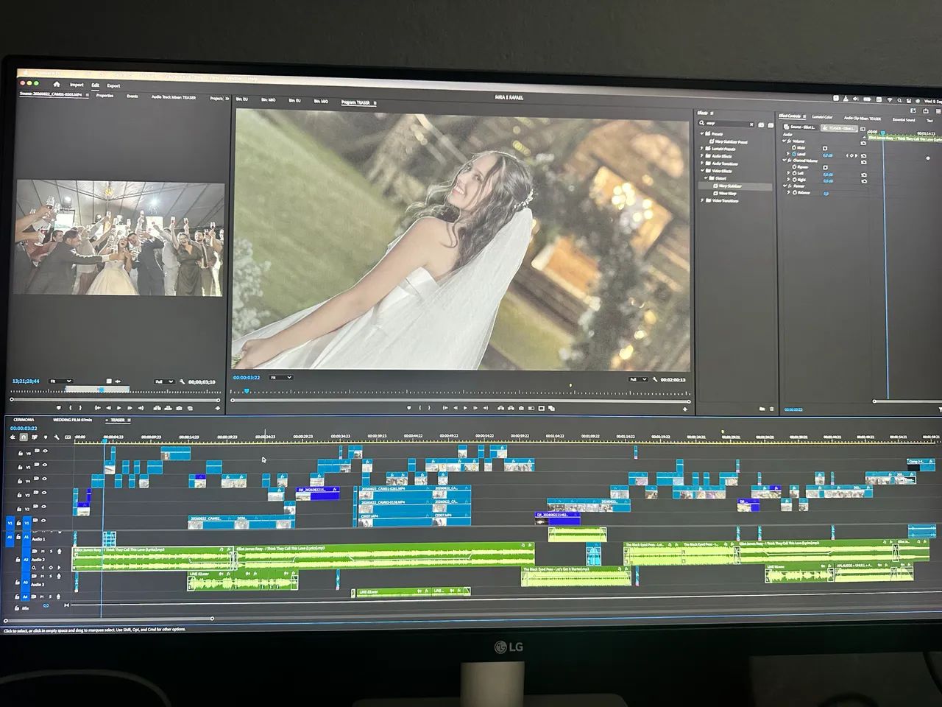Toggle voice-over record on Audio 2 track
The image size is (942, 707).
pos(60,551)
